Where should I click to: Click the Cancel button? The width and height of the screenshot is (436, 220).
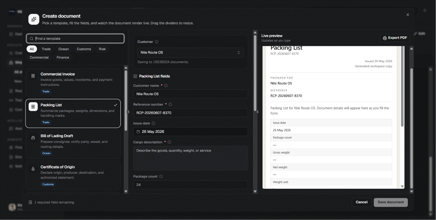pyautogui.click(x=362, y=202)
